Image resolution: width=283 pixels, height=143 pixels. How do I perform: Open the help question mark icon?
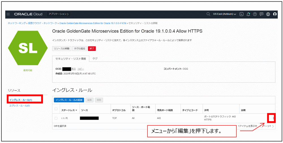click(x=255, y=14)
